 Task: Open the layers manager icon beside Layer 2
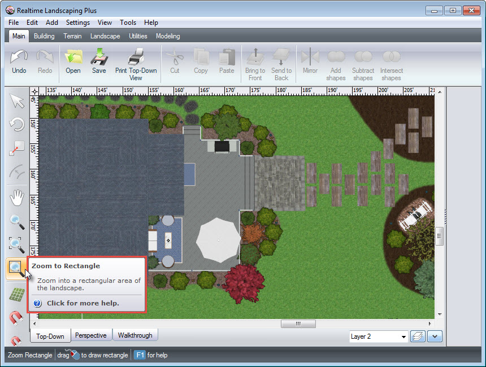tap(418, 337)
